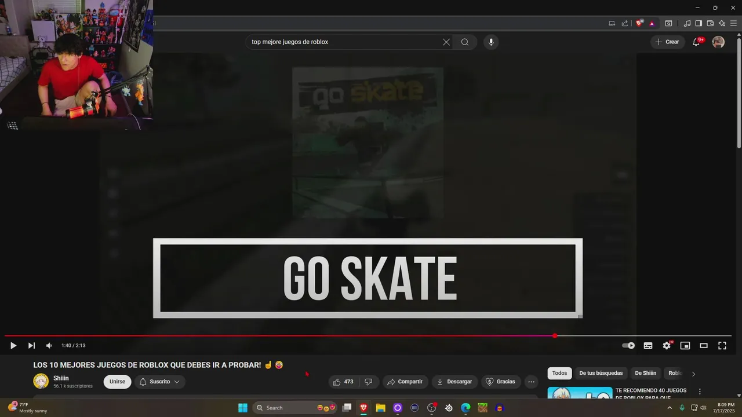The width and height of the screenshot is (742, 417).
Task: Open Microsoft Edge from the taskbar
Action: tap(465, 408)
